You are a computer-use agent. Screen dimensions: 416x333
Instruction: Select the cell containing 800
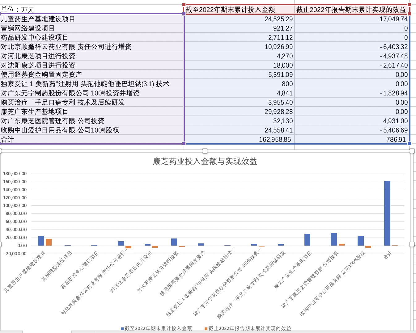pyautogui.click(x=239, y=84)
